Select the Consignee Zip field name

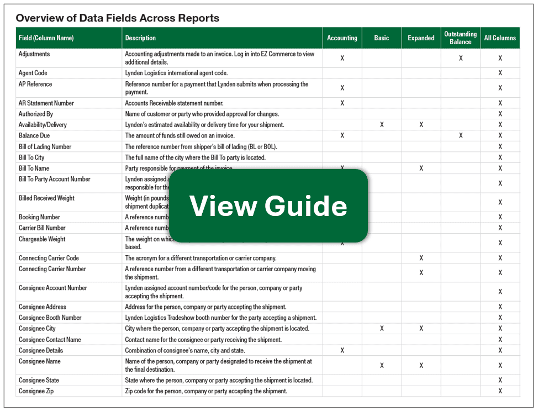pyautogui.click(x=36, y=391)
